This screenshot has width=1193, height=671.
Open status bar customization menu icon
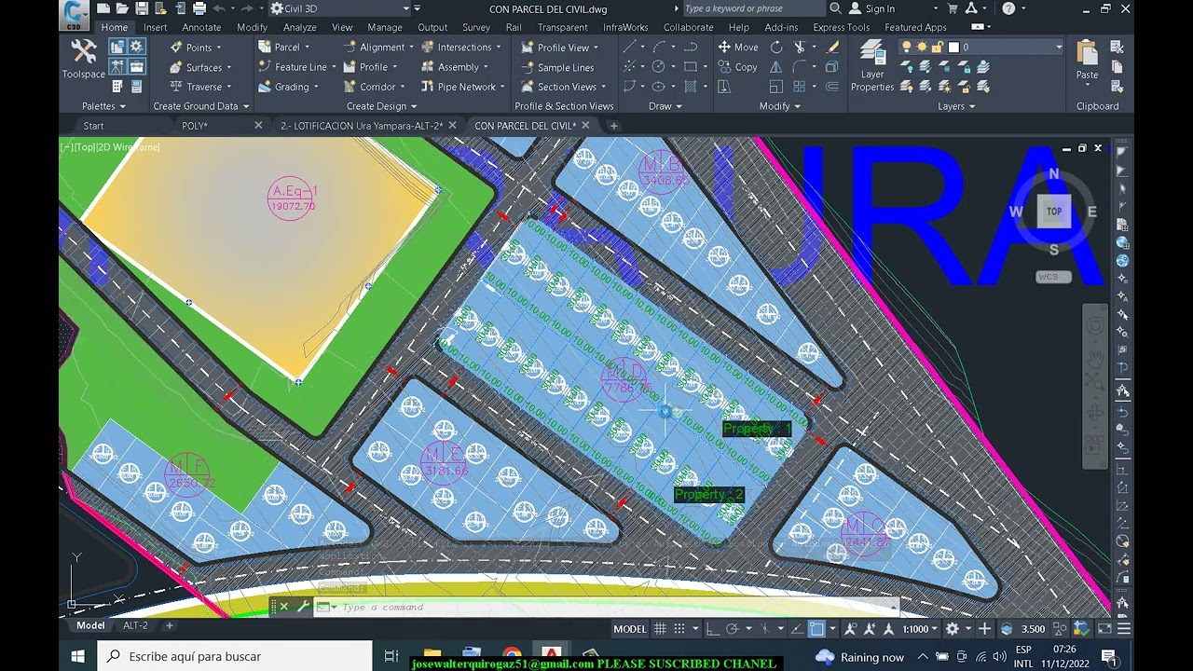pos(1125,629)
